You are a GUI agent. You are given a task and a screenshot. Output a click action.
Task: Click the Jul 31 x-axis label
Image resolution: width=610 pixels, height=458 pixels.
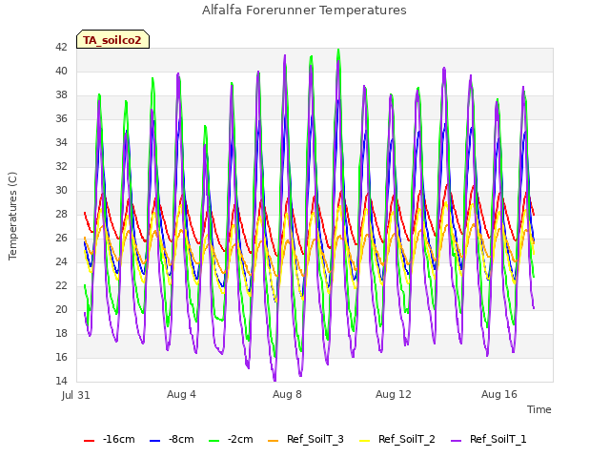point(76,395)
